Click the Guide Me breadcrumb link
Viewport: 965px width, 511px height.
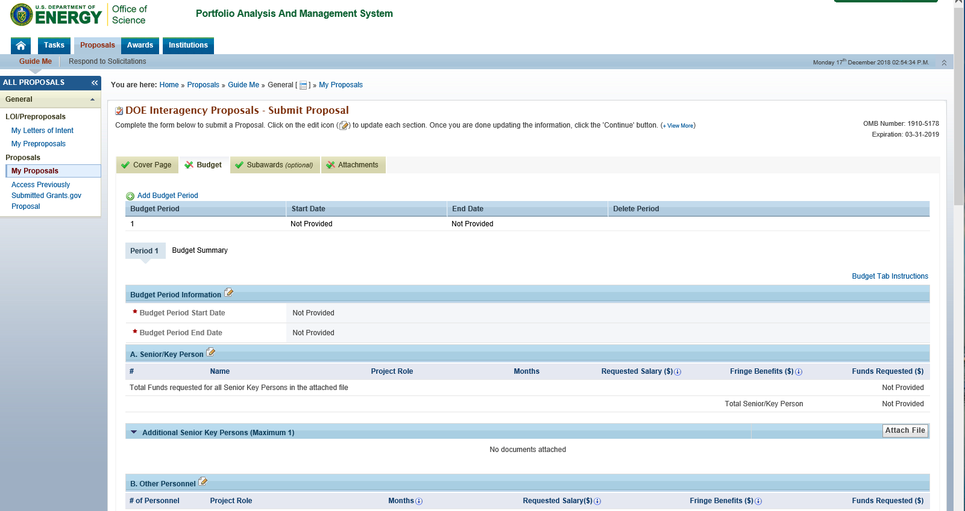click(x=244, y=85)
